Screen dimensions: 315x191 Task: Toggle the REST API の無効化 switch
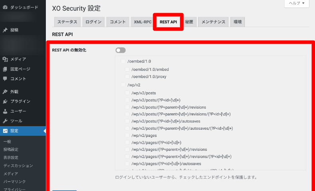tap(120, 50)
